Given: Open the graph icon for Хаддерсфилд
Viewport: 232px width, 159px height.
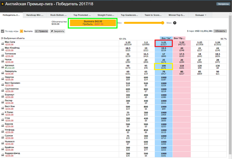Looking at the screenshot, I should (x=3, y=154).
